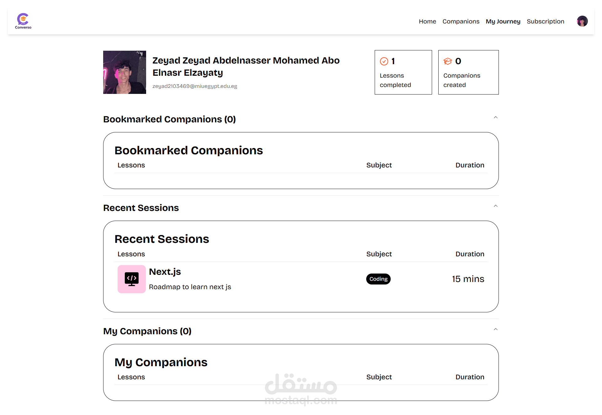Screen dimensions: 602x415
Task: Click the 15 mins duration value
Action: (x=468, y=279)
